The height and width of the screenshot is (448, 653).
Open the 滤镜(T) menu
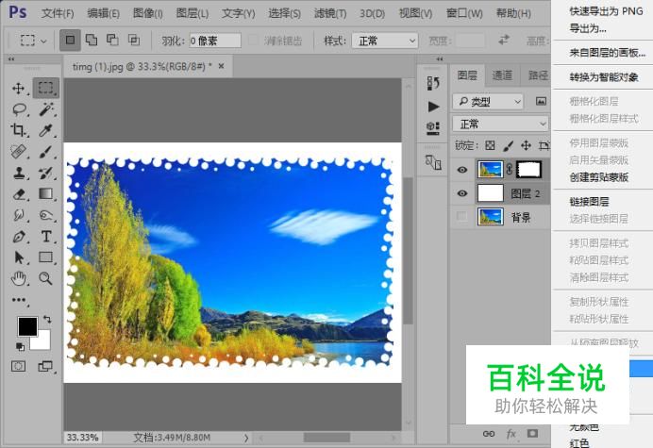click(x=330, y=13)
